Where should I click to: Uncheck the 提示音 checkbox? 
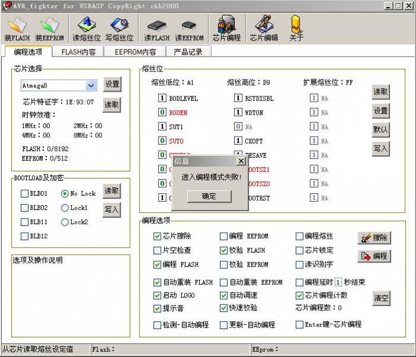157,308
